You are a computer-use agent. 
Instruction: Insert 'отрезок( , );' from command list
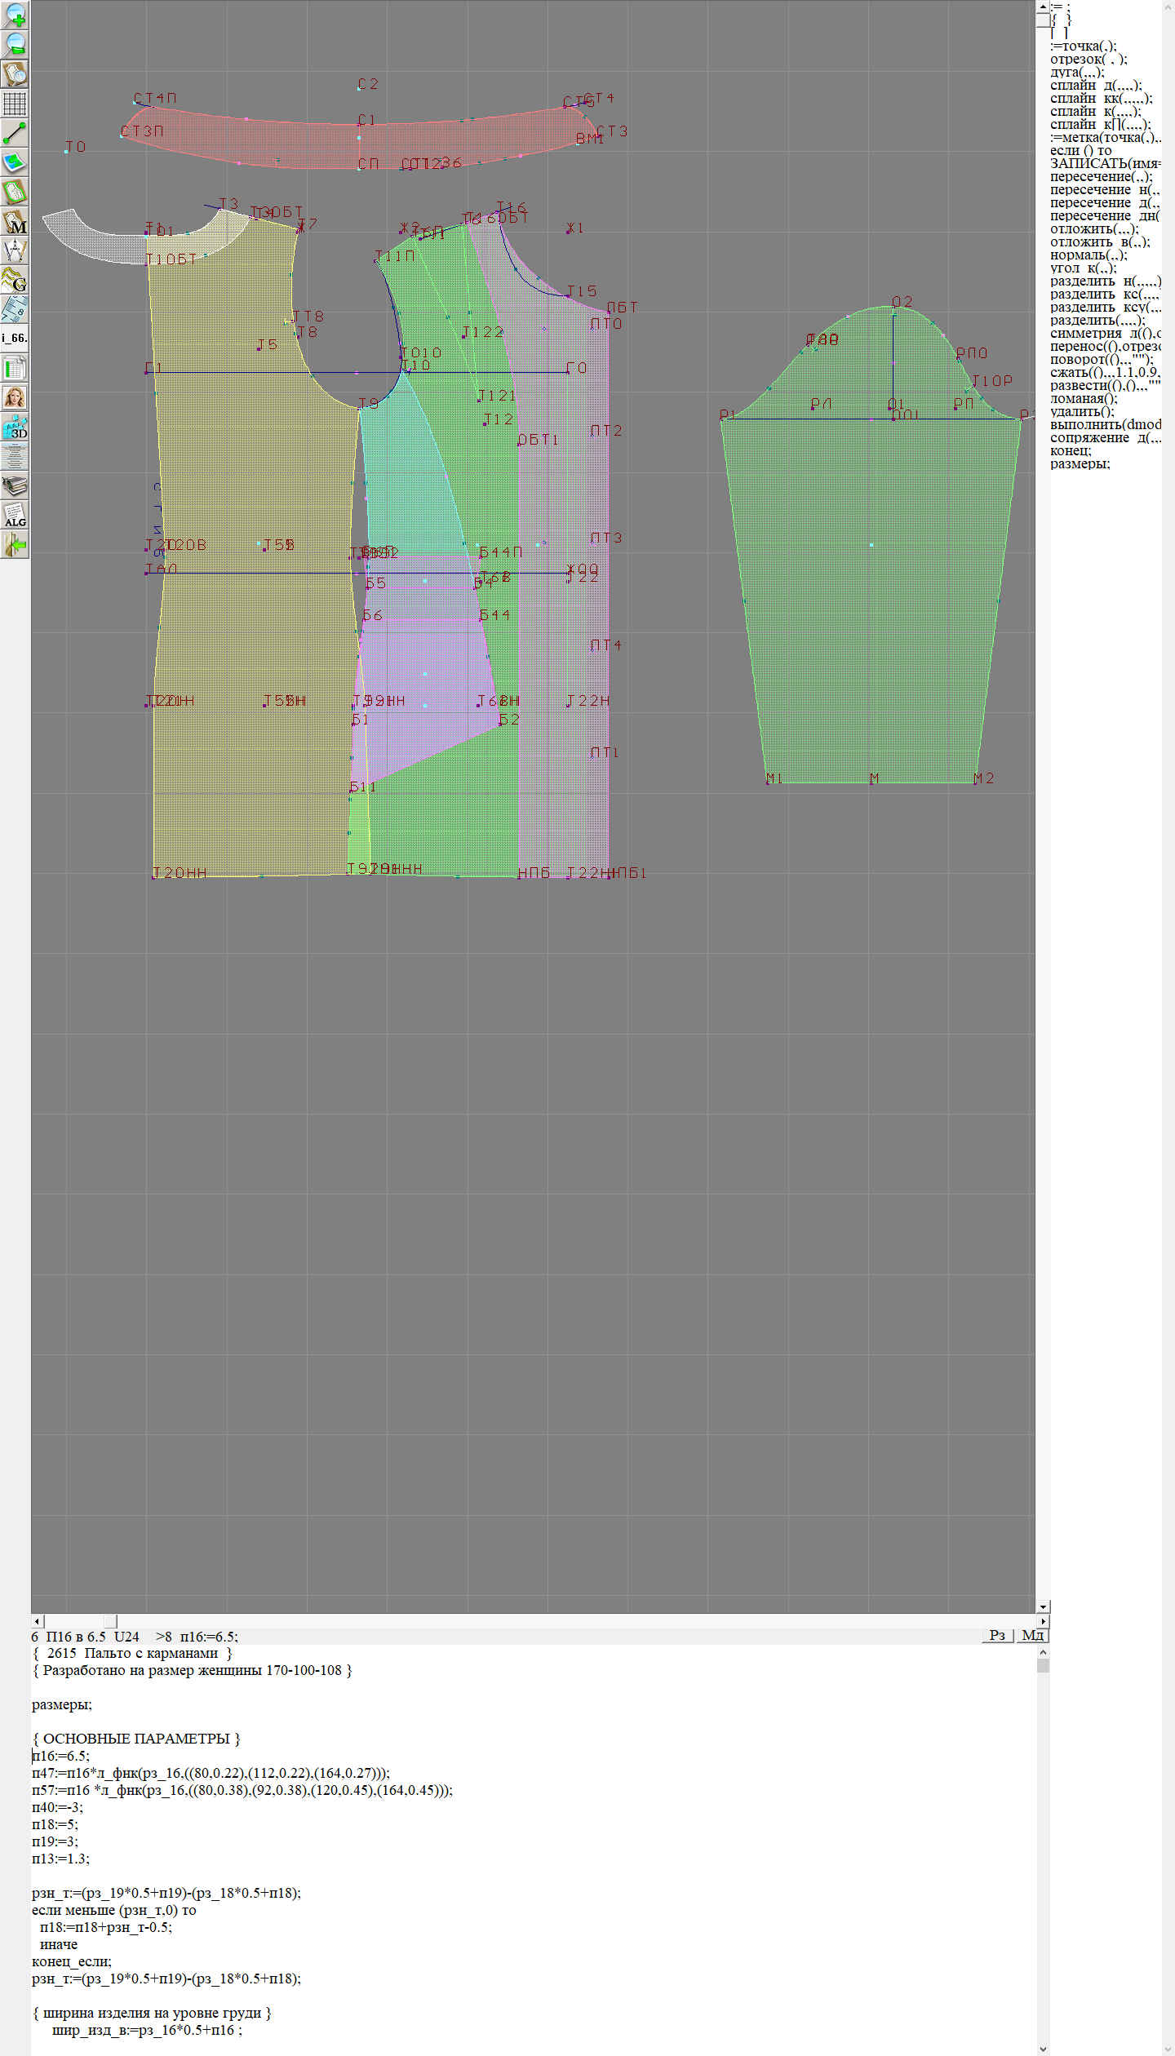click(x=1088, y=60)
